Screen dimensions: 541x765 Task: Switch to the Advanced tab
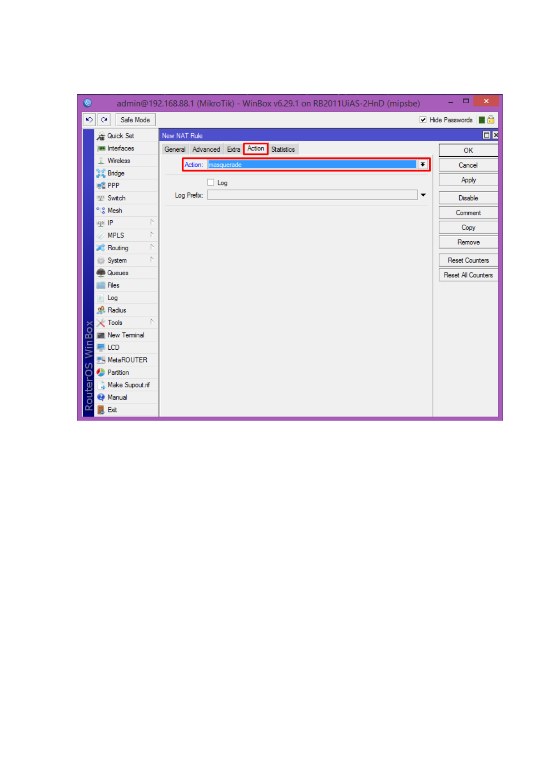coord(206,149)
